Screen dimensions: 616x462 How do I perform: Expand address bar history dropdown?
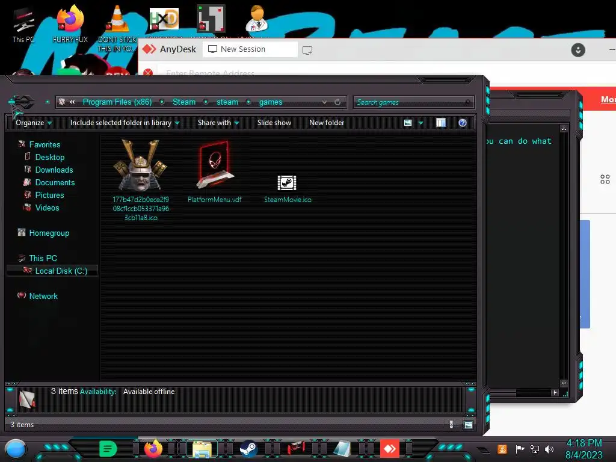click(x=324, y=102)
